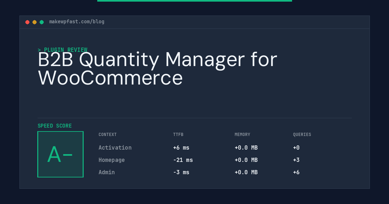
Task: Click the 'QUERIES' column header
Action: 302,135
